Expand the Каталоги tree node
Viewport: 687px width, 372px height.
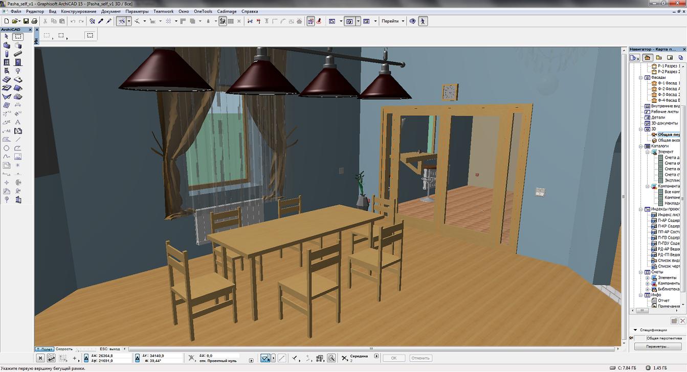(x=641, y=146)
